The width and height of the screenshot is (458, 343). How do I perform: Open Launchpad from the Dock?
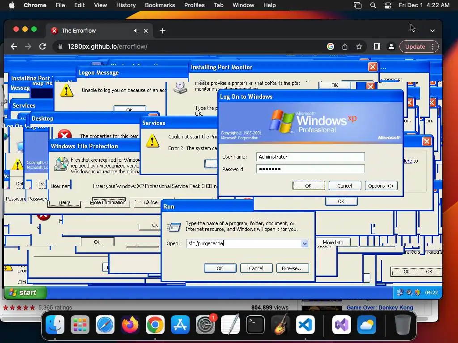80,325
